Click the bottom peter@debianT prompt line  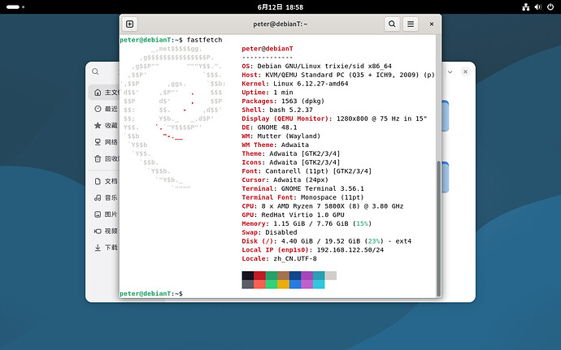tap(151, 293)
